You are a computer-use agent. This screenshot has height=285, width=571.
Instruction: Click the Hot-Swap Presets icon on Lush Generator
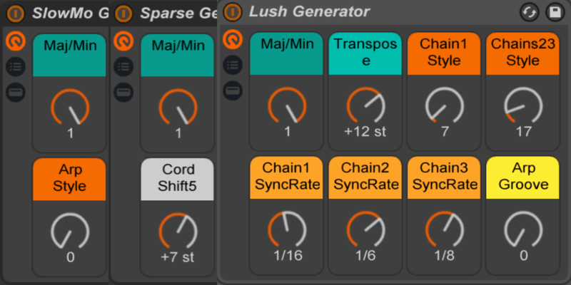[x=529, y=12]
